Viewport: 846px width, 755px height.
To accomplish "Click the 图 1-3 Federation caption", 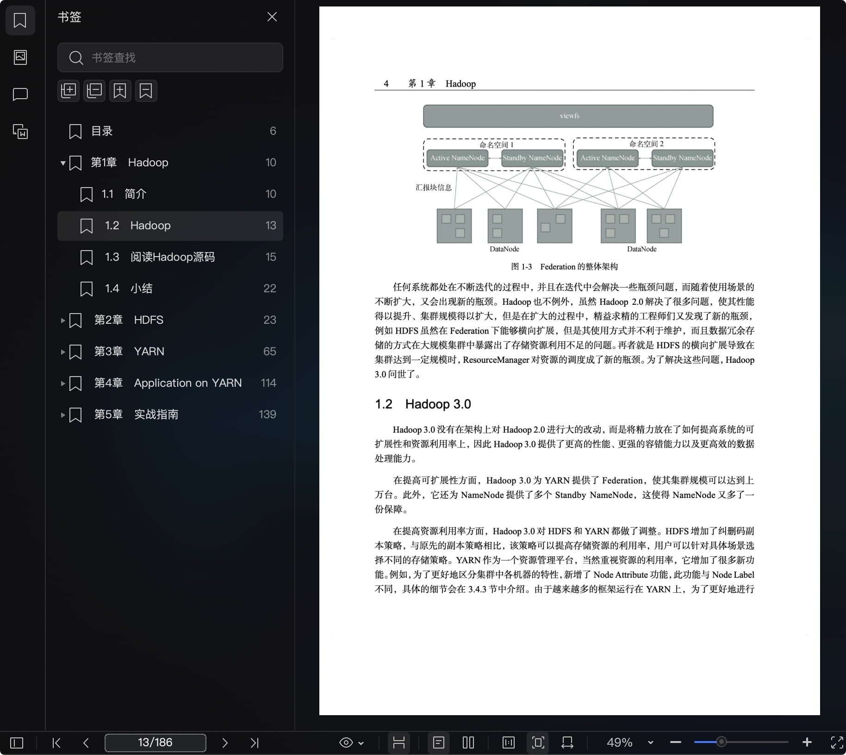I will [565, 267].
